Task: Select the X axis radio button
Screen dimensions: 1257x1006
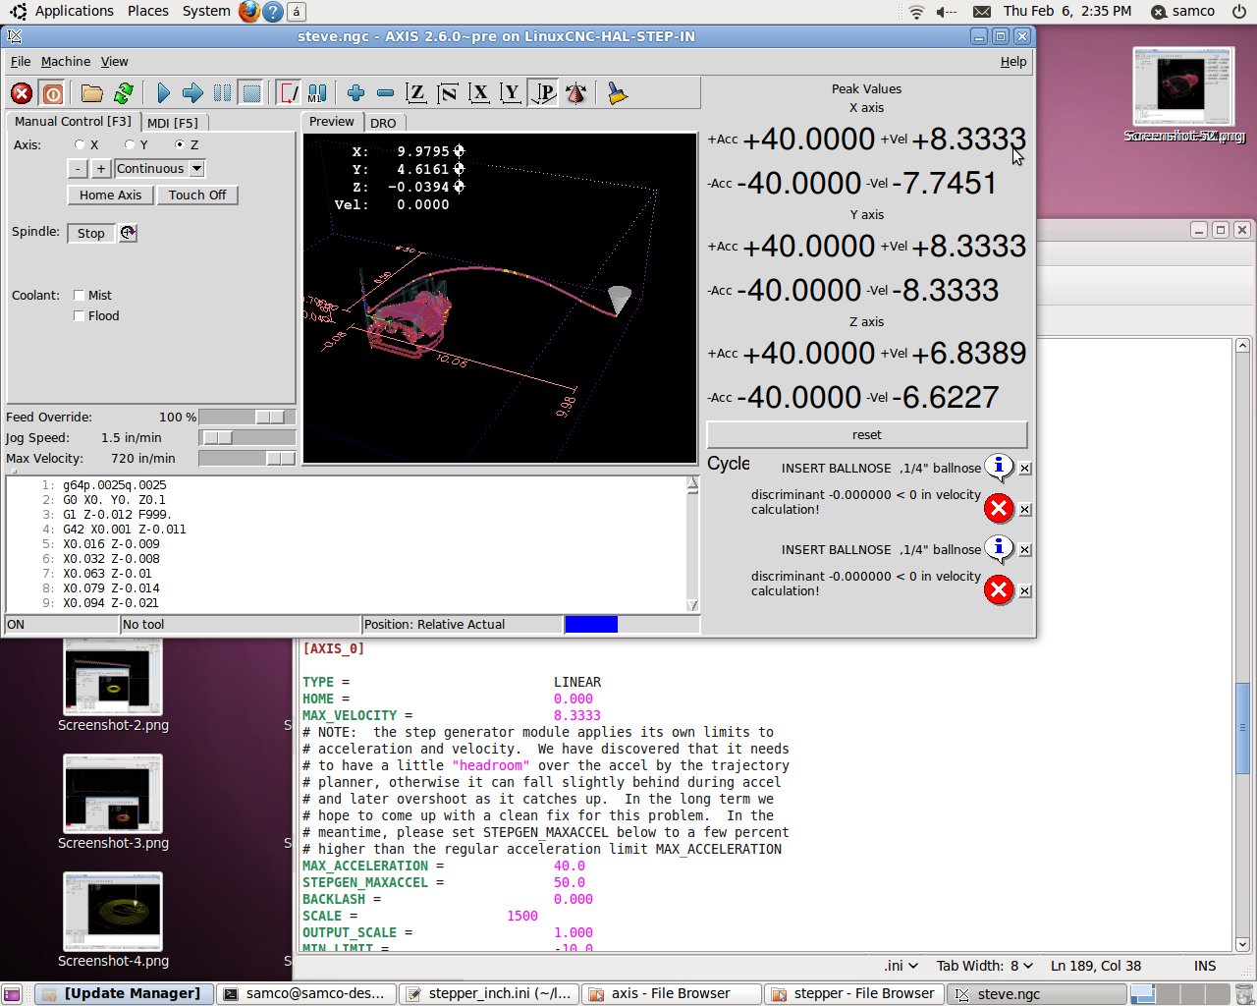Action: [x=80, y=144]
